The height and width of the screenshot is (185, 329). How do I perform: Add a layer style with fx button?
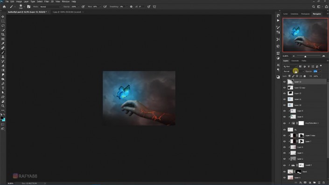click(301, 183)
